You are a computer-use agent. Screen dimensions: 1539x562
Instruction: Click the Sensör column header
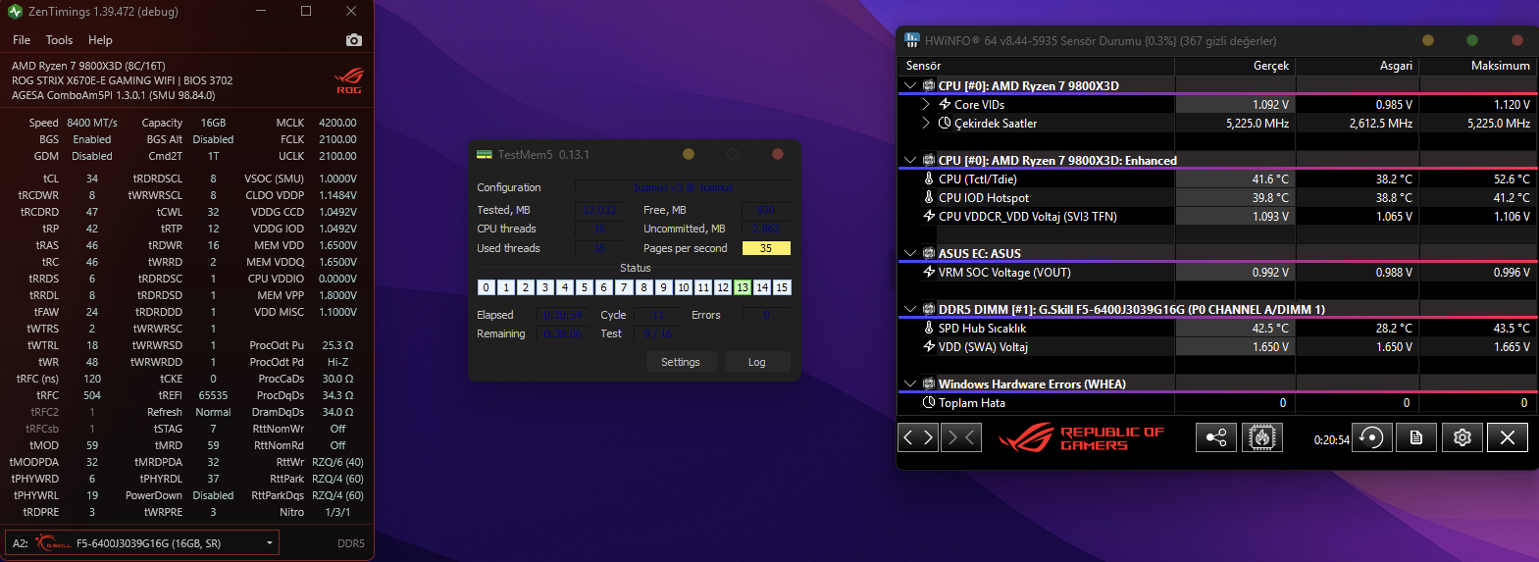[x=1036, y=66]
